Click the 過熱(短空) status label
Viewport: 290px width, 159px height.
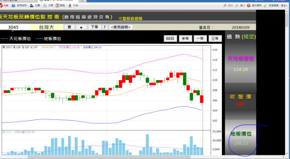pos(241,37)
